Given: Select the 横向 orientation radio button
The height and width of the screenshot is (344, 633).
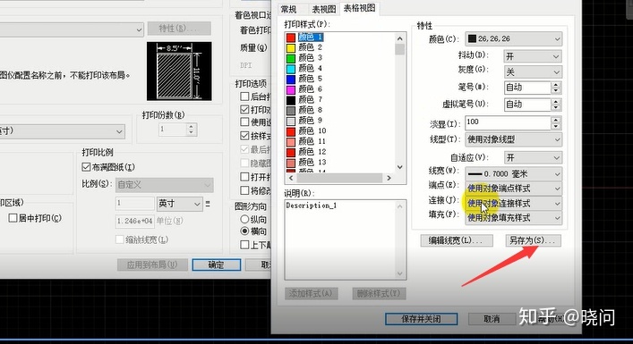Looking at the screenshot, I should (x=244, y=231).
